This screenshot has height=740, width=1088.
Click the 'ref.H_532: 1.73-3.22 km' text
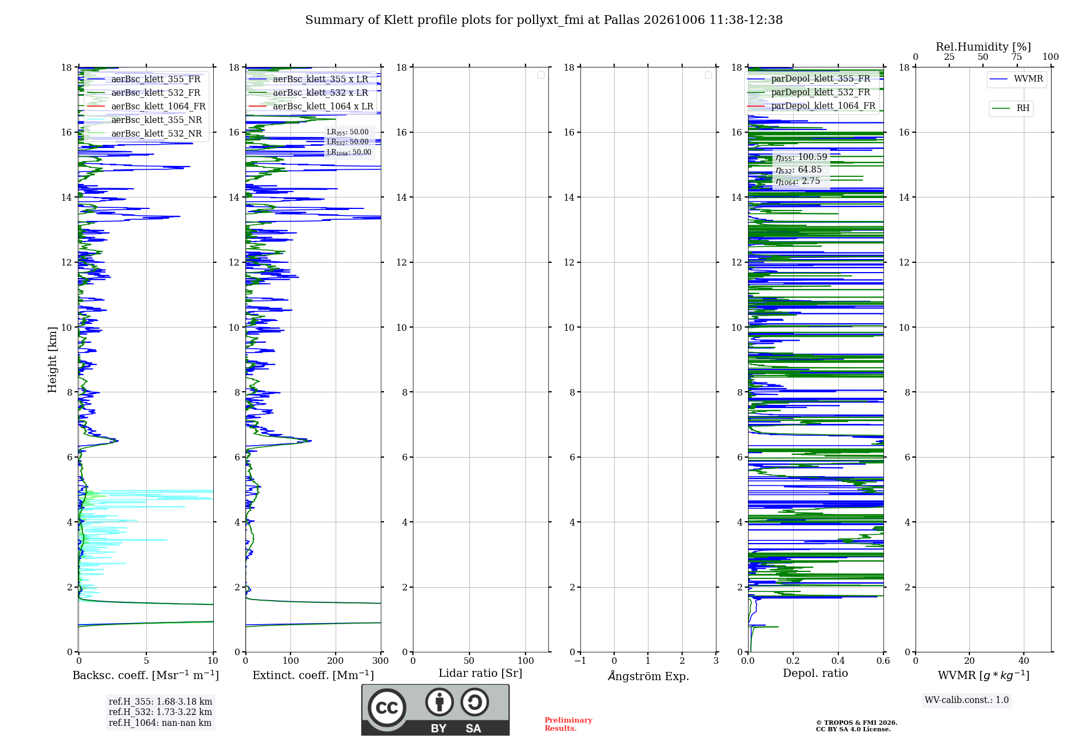[x=160, y=712]
